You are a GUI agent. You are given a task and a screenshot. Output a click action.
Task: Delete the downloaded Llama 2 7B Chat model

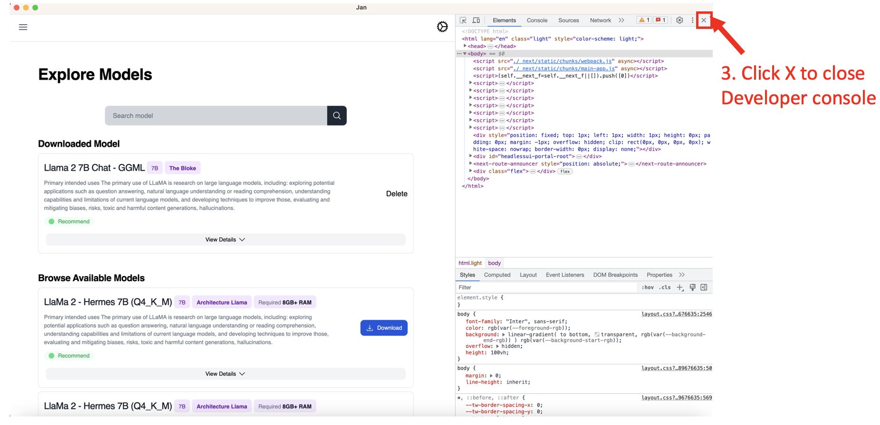396,194
